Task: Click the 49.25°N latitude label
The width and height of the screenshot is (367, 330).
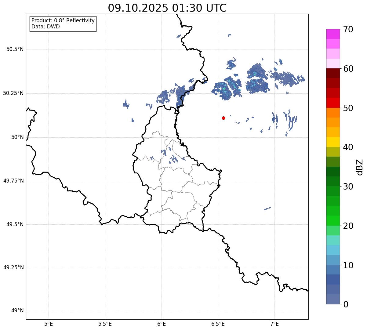Action: pos(13,268)
